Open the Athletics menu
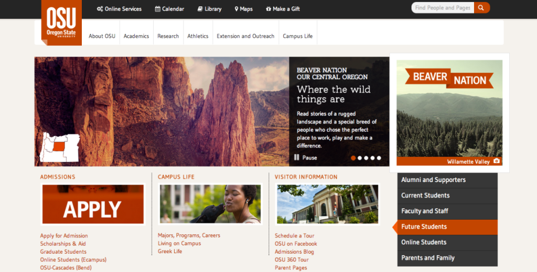This screenshot has height=272, width=537. pyautogui.click(x=198, y=36)
